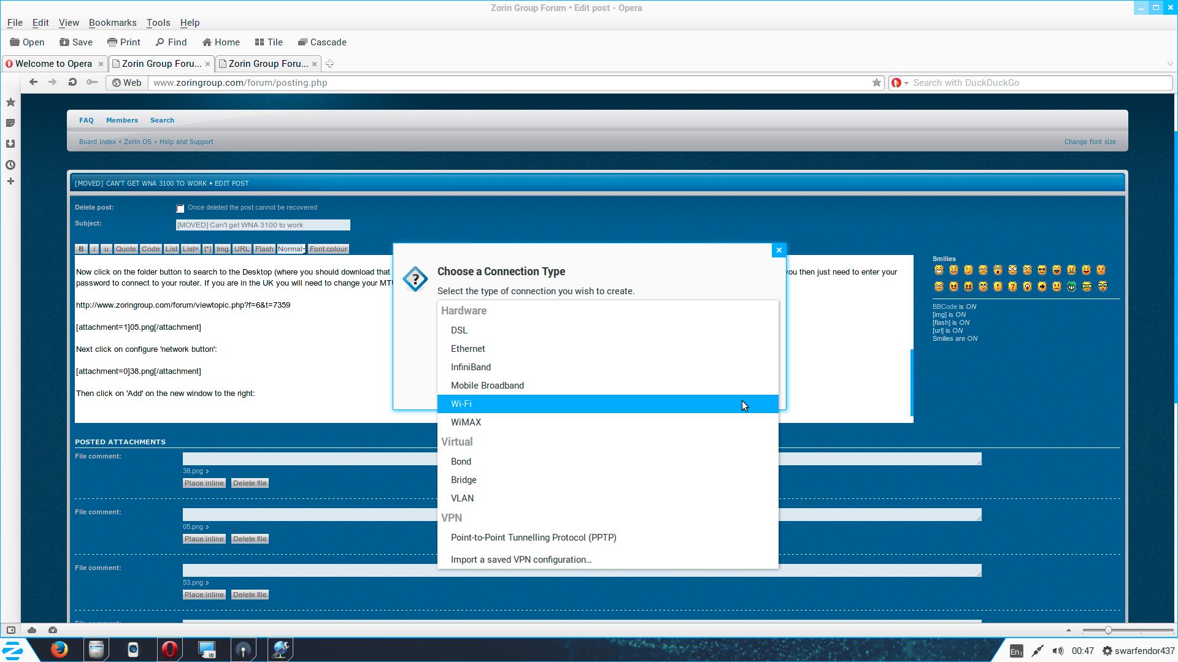Launch Firefox from the taskbar
The width and height of the screenshot is (1178, 662).
click(60, 649)
